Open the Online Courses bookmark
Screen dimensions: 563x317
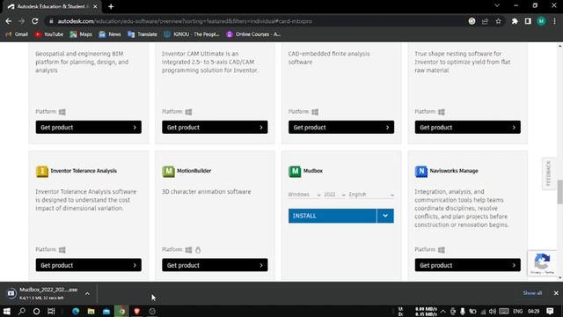(253, 34)
